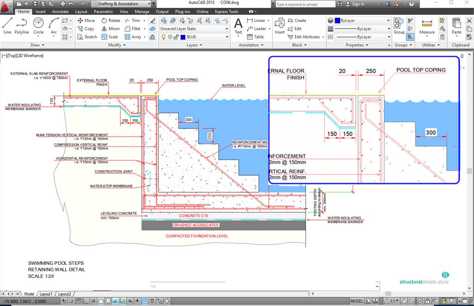Expand the Draw panel flyout

[37, 45]
